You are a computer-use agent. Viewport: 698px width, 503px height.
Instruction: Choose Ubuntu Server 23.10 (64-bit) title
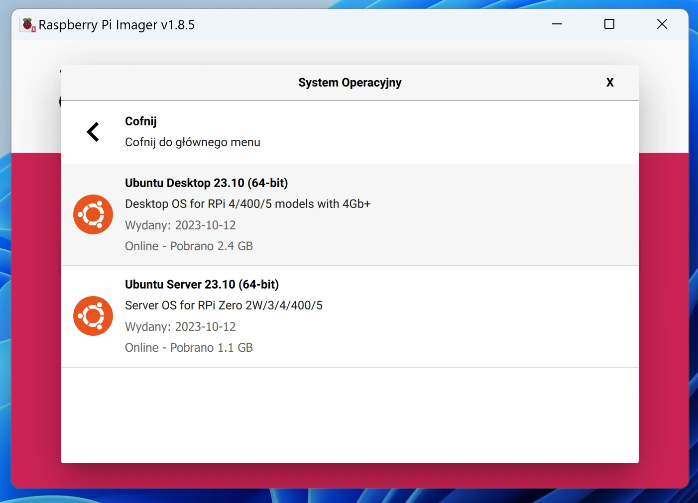click(x=202, y=285)
